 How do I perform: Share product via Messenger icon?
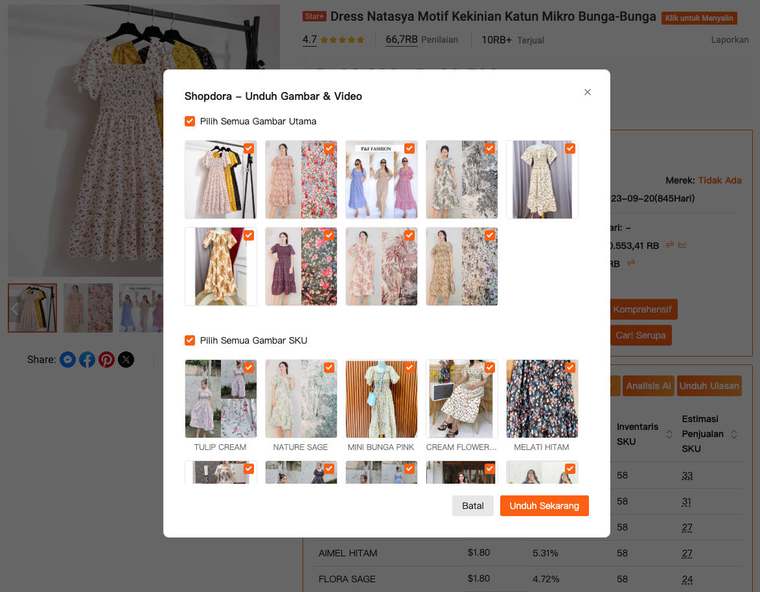tap(68, 359)
